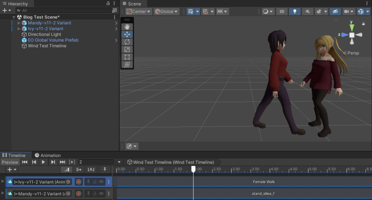Expand Mandy-v11-2 Variant in Hierarchy
Viewport: 372px width, 200px height.
[19, 23]
